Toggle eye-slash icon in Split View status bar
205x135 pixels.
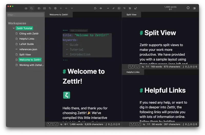[143, 67]
